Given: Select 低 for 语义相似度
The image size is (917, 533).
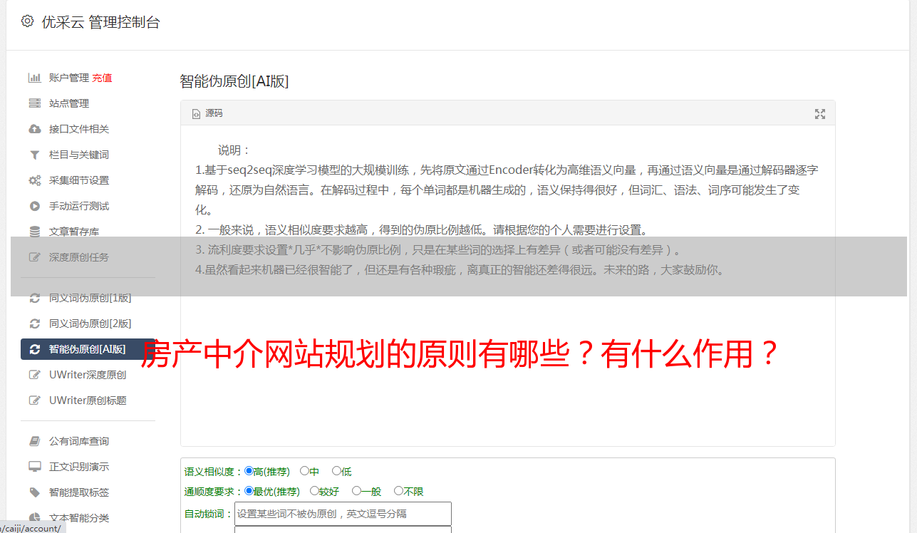Looking at the screenshot, I should coord(336,471).
